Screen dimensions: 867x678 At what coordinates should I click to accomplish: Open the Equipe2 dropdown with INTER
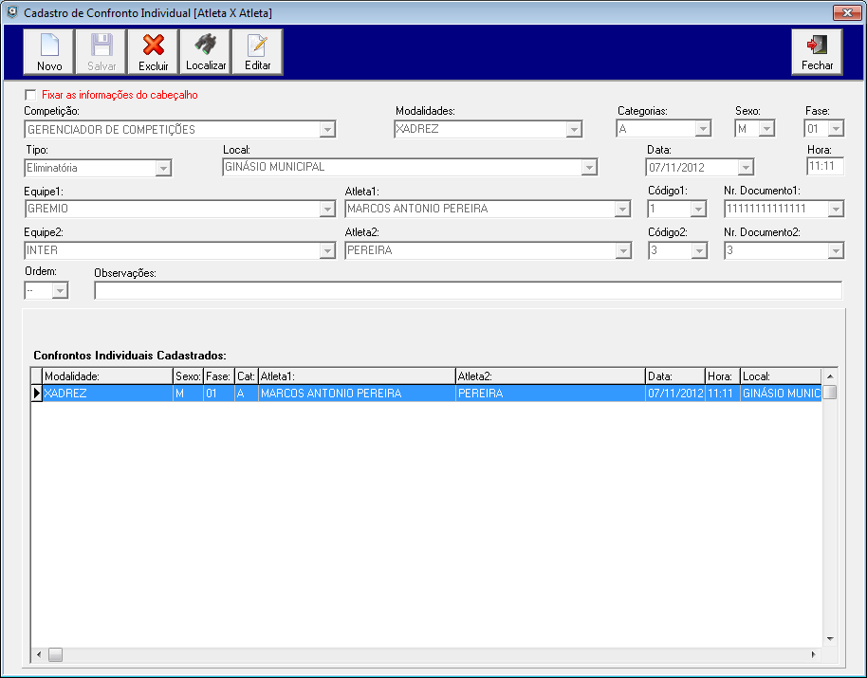[x=327, y=251]
